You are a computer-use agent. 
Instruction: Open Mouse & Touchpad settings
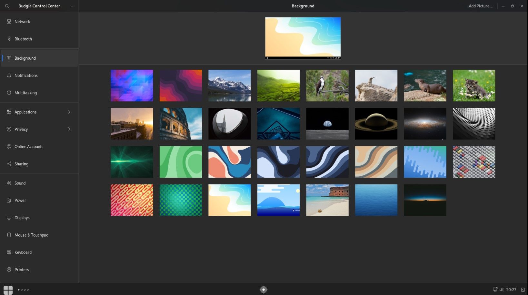[x=31, y=235]
